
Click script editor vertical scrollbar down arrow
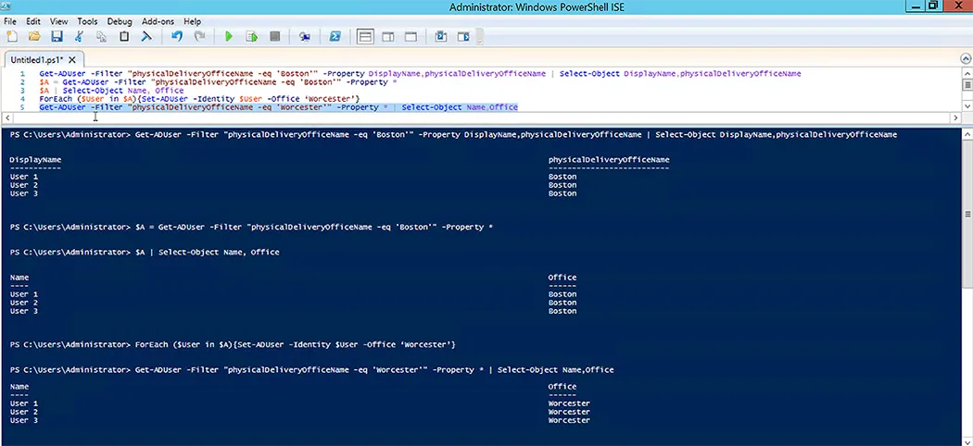tap(967, 106)
